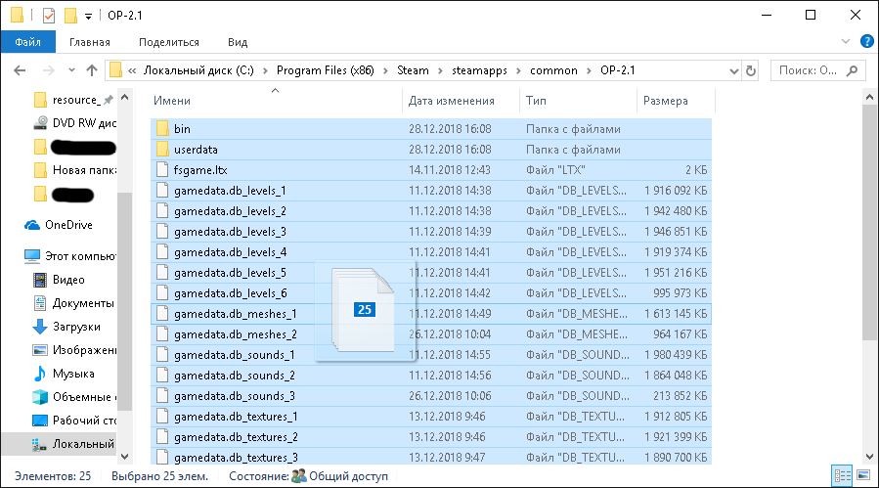Select the gamedata.db_textures_3 file
879x488 pixels.
point(431,457)
